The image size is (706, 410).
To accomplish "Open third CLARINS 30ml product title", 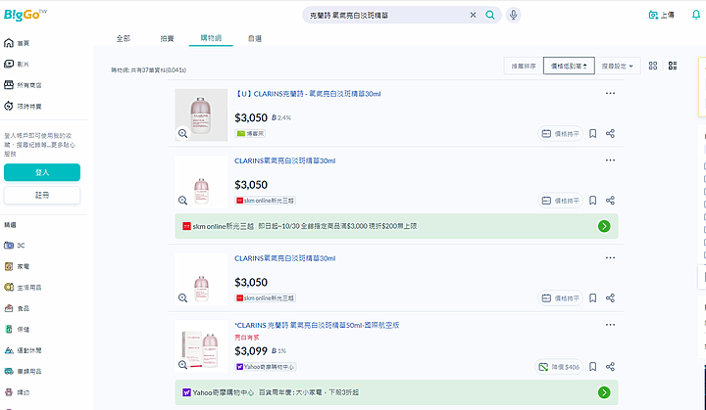I will coord(285,258).
